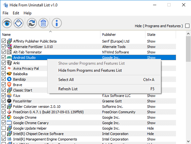Click scrollbar down arrow
The width and height of the screenshot is (191, 144).
188,141
